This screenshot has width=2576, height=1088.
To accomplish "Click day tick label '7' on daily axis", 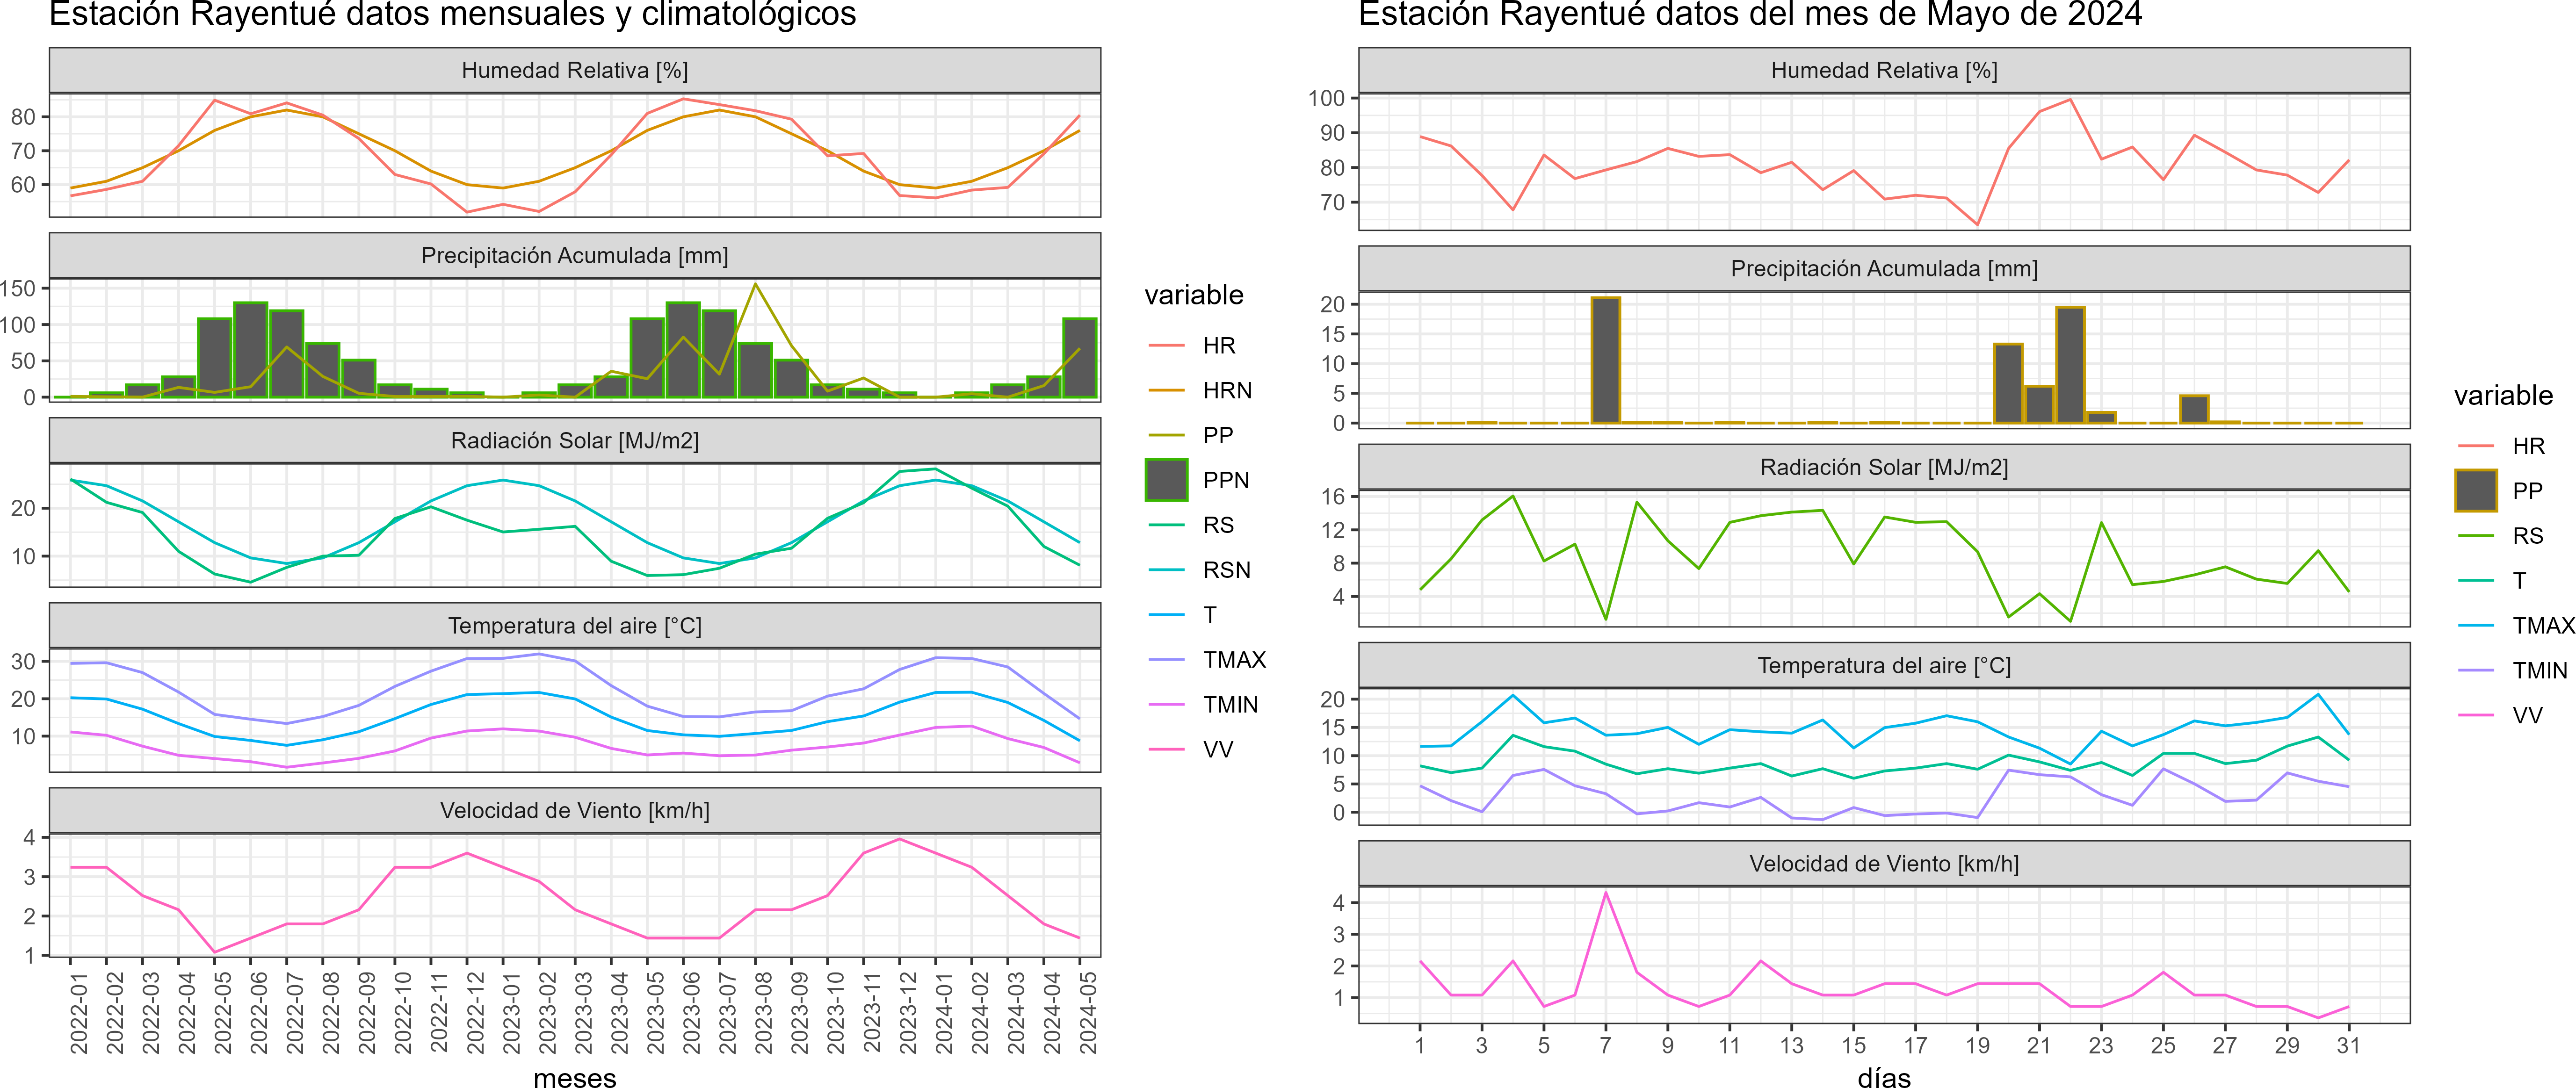I will (1605, 1045).
